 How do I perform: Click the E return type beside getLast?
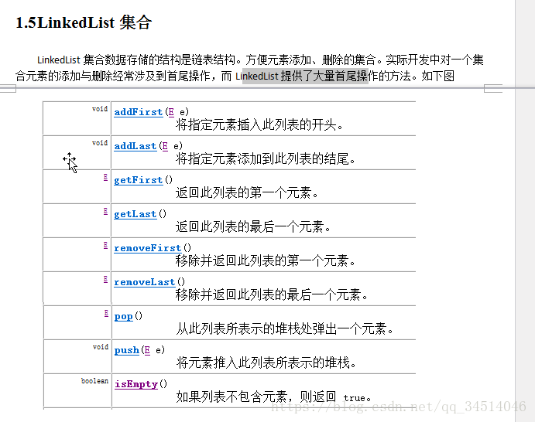pos(106,212)
